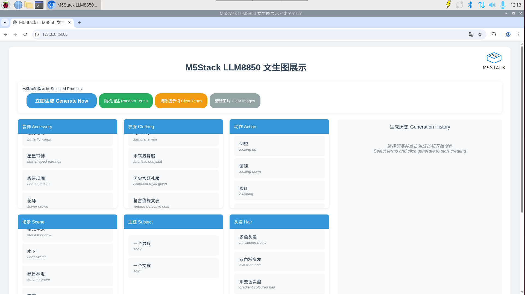Open the update notification tray icon
525x295 pixels.
(460, 5)
